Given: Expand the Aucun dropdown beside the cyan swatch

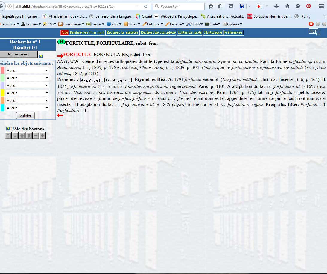Looking at the screenshot, I should 27,108.
